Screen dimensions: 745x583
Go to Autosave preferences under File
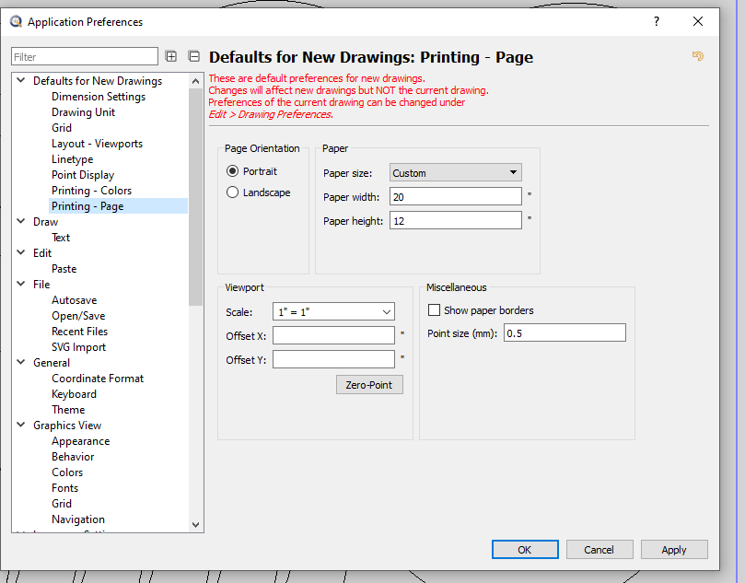(x=74, y=300)
